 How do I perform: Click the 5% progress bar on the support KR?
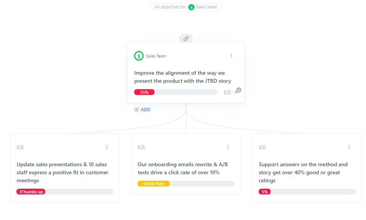click(x=307, y=192)
